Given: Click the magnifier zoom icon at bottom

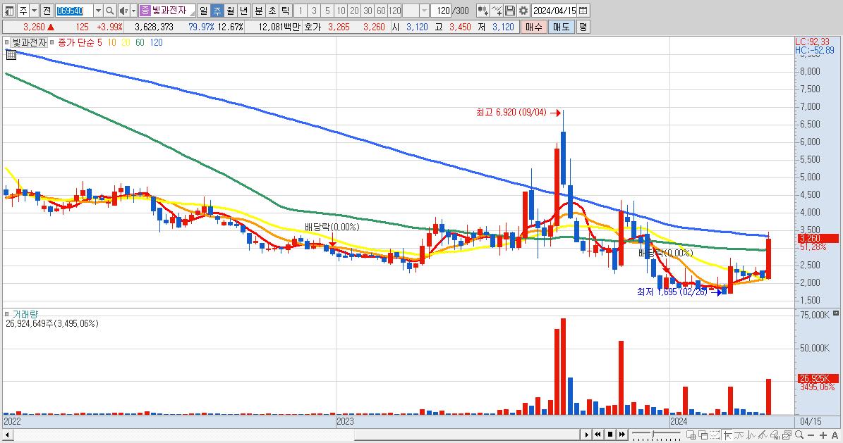Looking at the screenshot, I should click(x=799, y=435).
